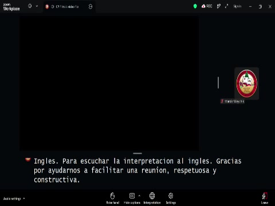Screen dimensions: 275x206
Task: Click the green encryption shield icon
Action: 195,6
